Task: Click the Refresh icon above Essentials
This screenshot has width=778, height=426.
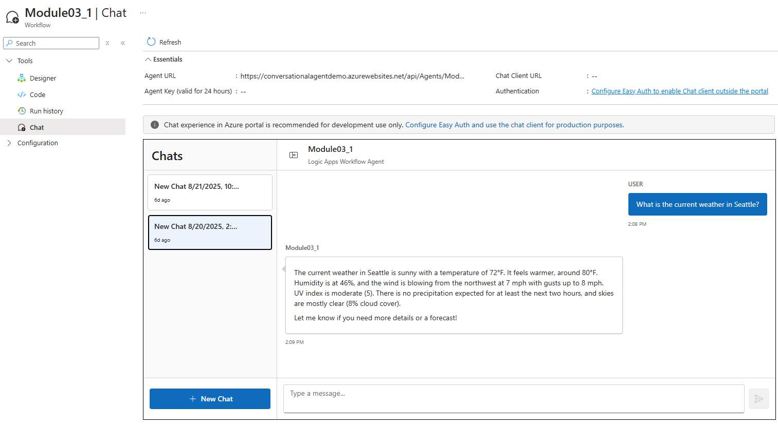Action: [150, 42]
